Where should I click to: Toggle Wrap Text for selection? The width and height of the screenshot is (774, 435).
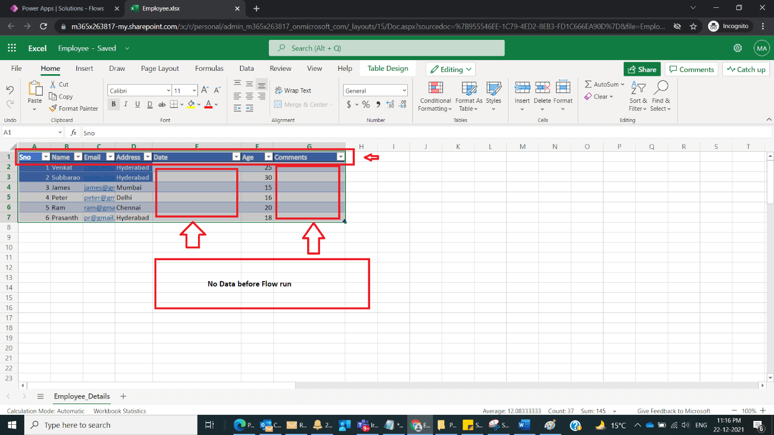tap(297, 90)
